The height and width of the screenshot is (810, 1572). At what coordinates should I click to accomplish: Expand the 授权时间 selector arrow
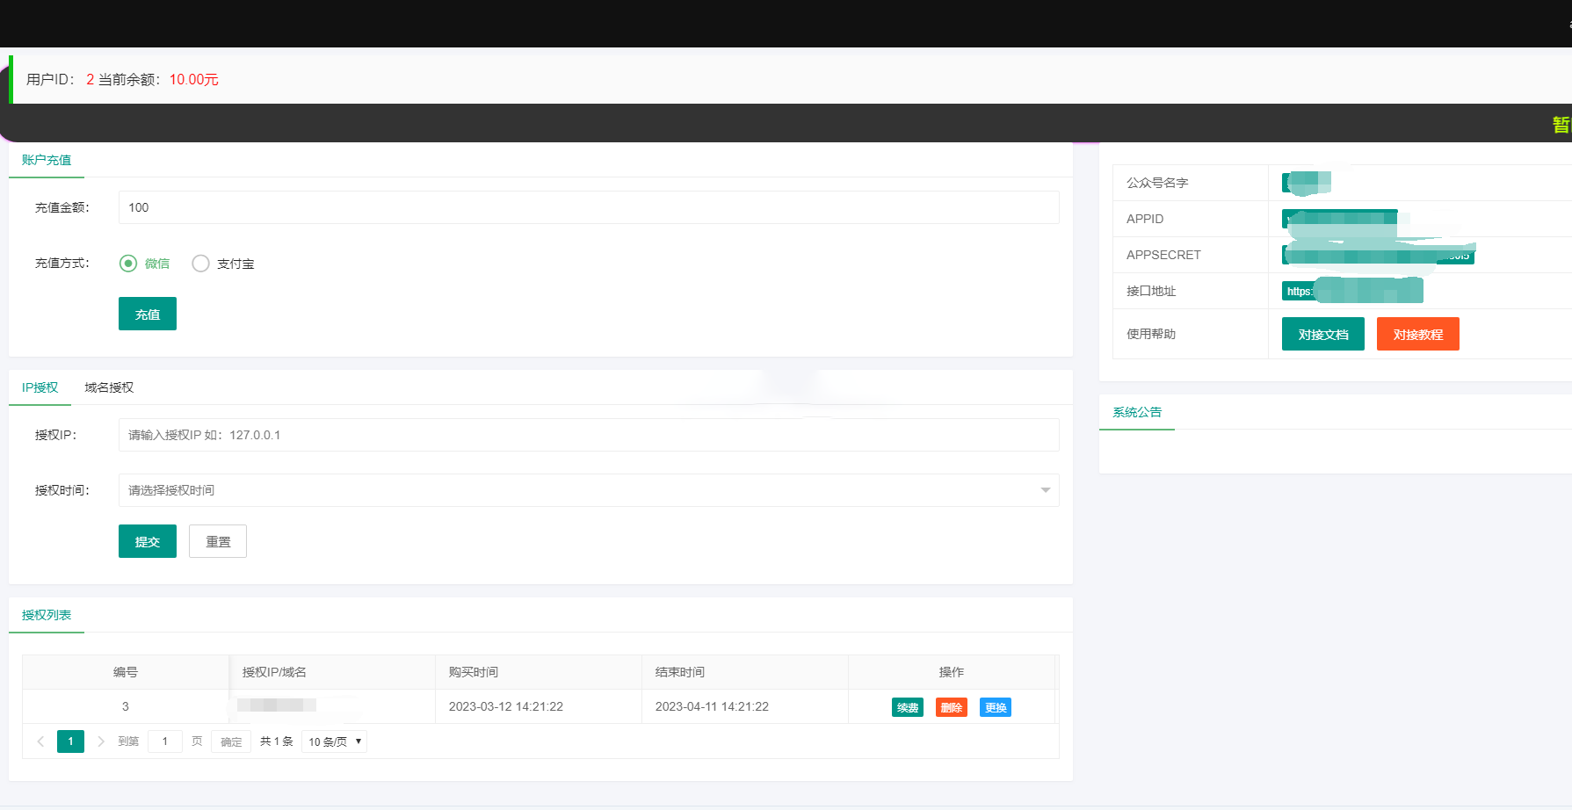tap(1045, 489)
